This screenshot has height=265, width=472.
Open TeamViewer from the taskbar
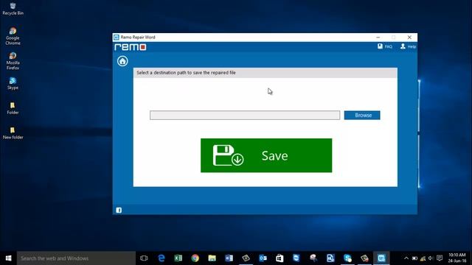pos(296,258)
